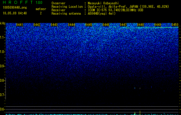The width and height of the screenshot is (181, 115).
Task: Click the 0443 time marker
Action: [54, 25]
